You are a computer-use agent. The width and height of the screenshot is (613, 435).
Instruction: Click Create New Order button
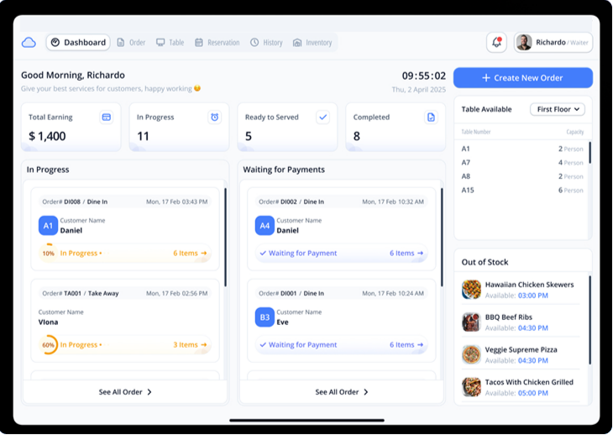tap(523, 78)
